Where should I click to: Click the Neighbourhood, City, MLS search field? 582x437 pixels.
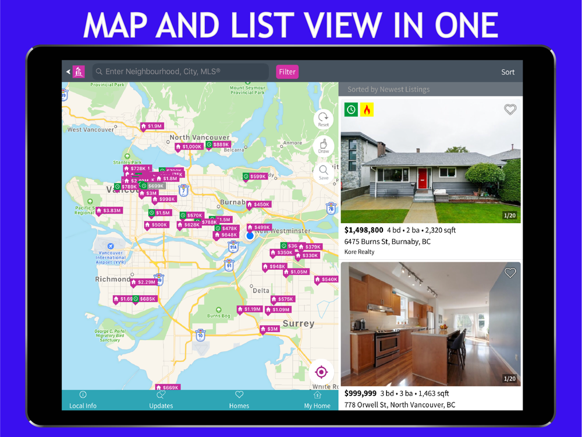(x=180, y=72)
